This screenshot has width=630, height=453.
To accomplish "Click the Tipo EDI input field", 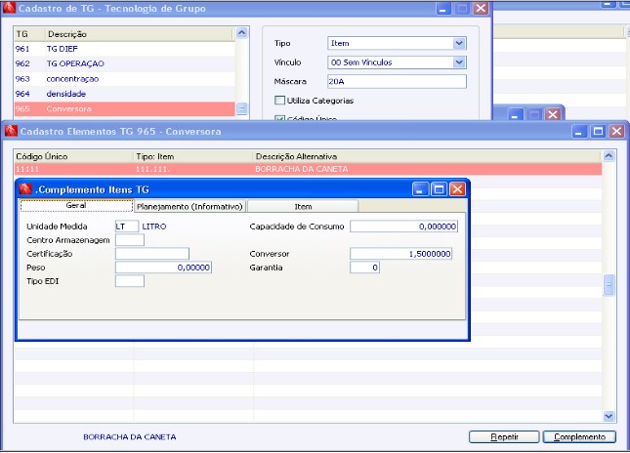I will 129,281.
